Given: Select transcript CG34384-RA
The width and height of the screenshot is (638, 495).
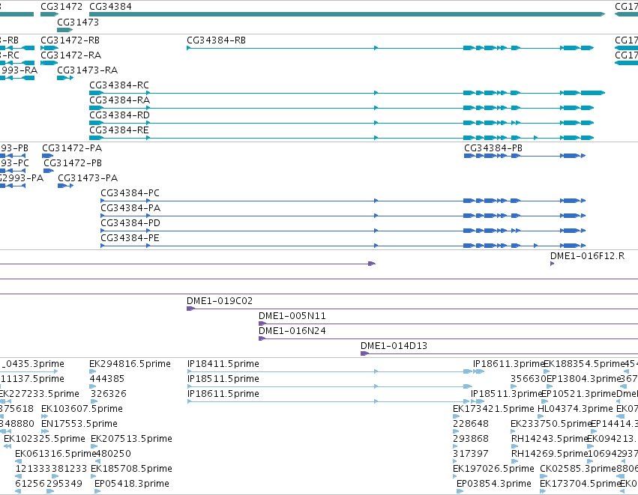Looking at the screenshot, I should pyautogui.click(x=341, y=108).
